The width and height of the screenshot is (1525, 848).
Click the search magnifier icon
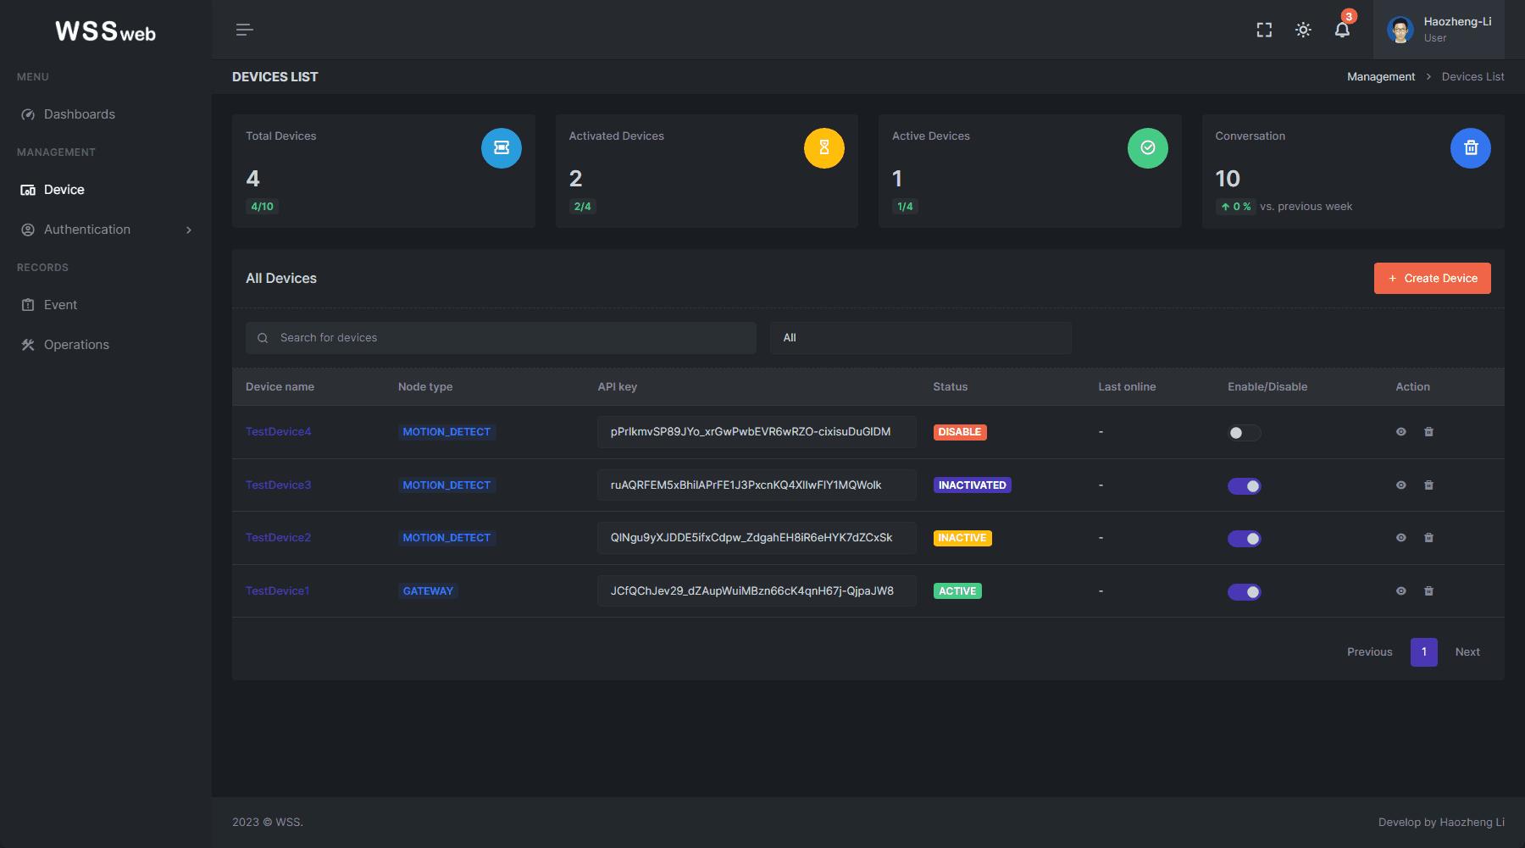(x=263, y=338)
